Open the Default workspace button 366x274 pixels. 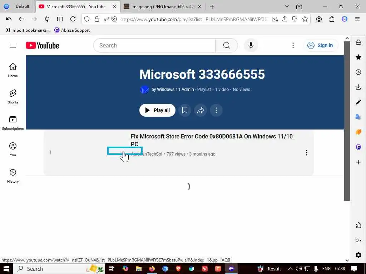point(17,6)
